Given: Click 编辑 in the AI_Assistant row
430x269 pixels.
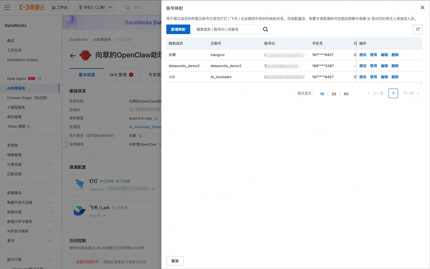Looking at the screenshot, I should [x=384, y=77].
